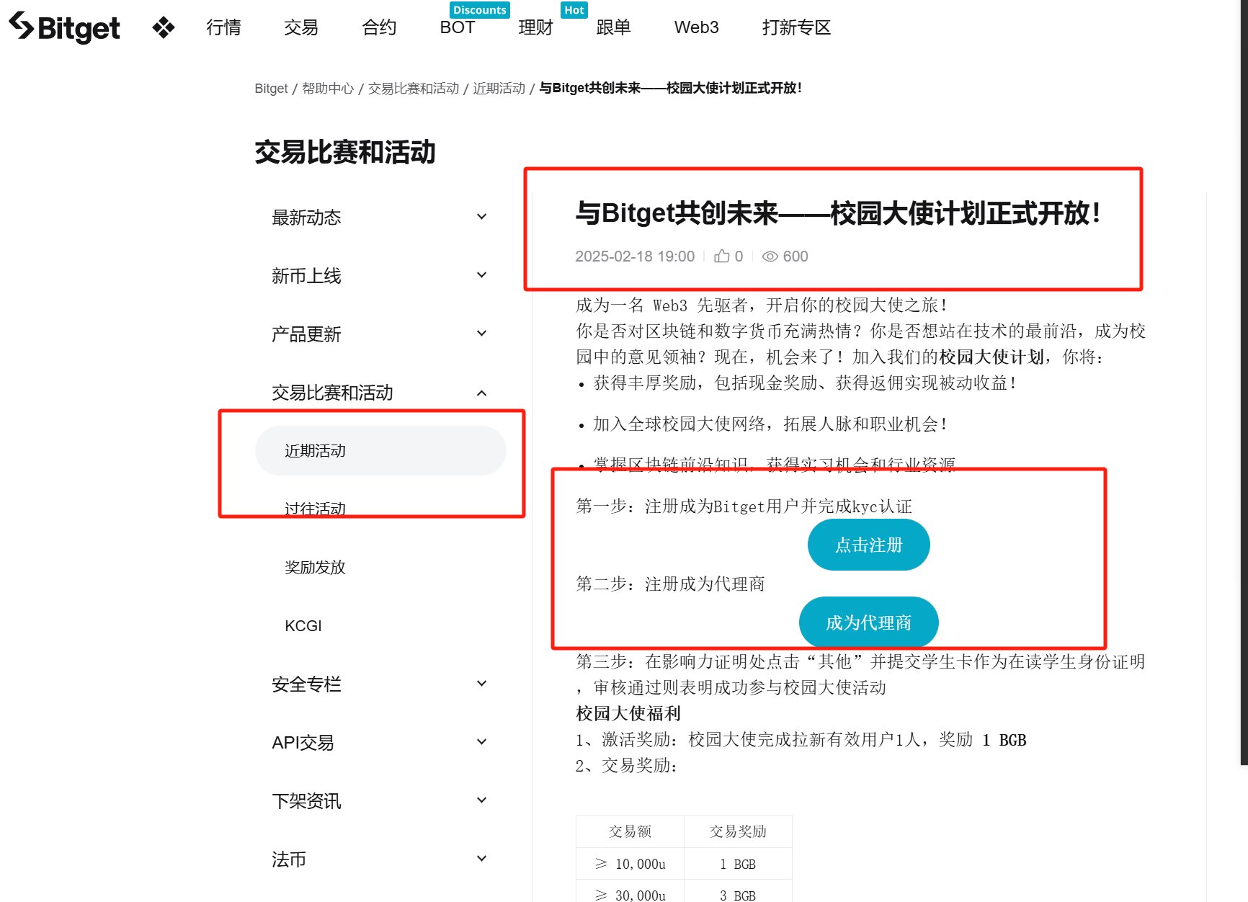Collapse the 交易比赛和活动 section chevron
Image resolution: width=1248 pixels, height=902 pixels.
[482, 393]
